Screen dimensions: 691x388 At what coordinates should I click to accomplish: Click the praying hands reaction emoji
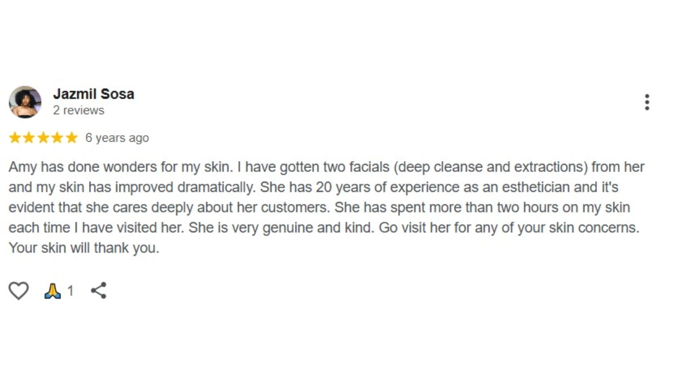[52, 291]
